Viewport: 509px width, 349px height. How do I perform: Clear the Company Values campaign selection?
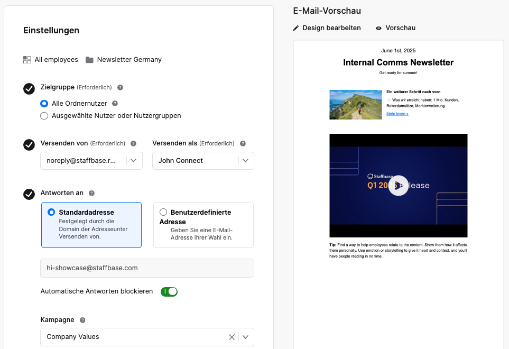click(232, 337)
